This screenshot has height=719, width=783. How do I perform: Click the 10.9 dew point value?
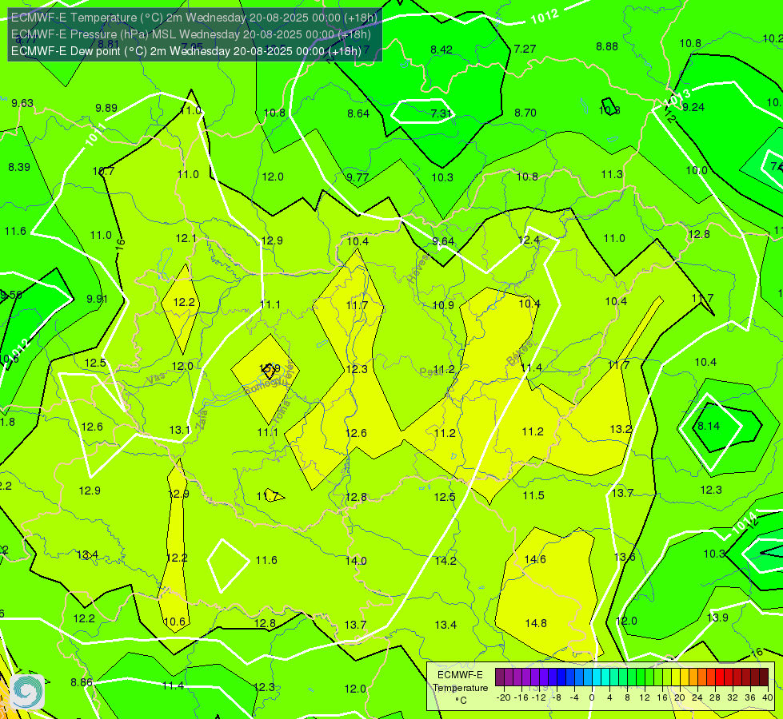click(x=443, y=305)
